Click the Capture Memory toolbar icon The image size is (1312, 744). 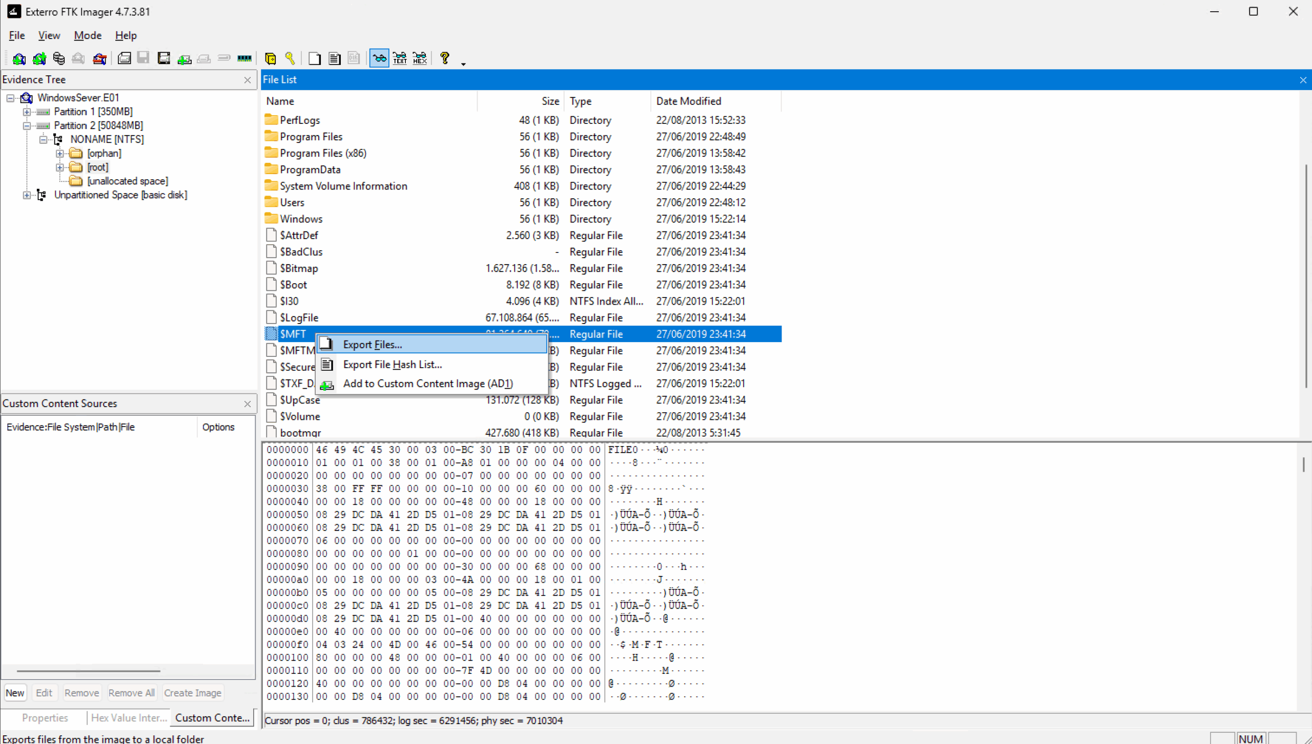[244, 58]
